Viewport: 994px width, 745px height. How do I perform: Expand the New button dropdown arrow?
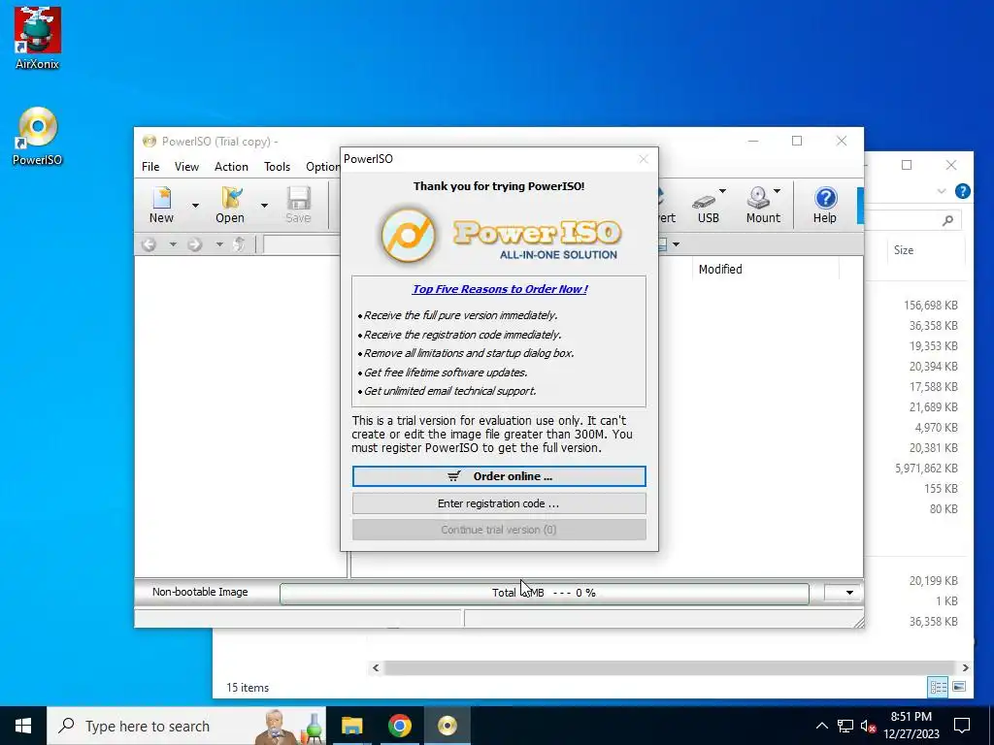click(x=195, y=206)
